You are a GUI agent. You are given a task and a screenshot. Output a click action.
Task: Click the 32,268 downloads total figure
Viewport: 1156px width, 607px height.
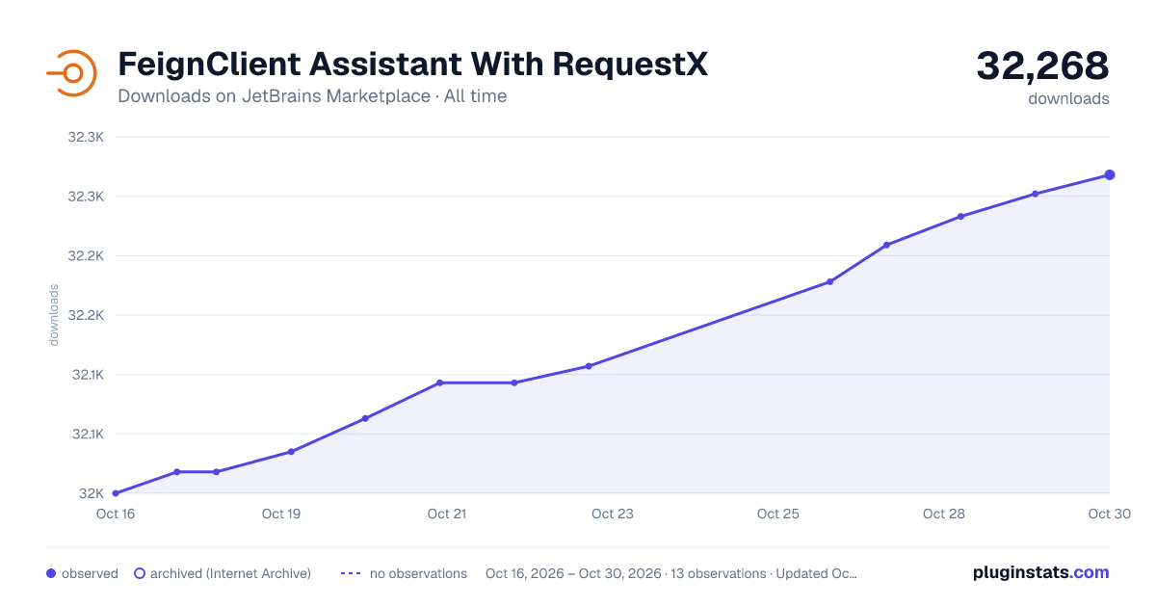1042,66
